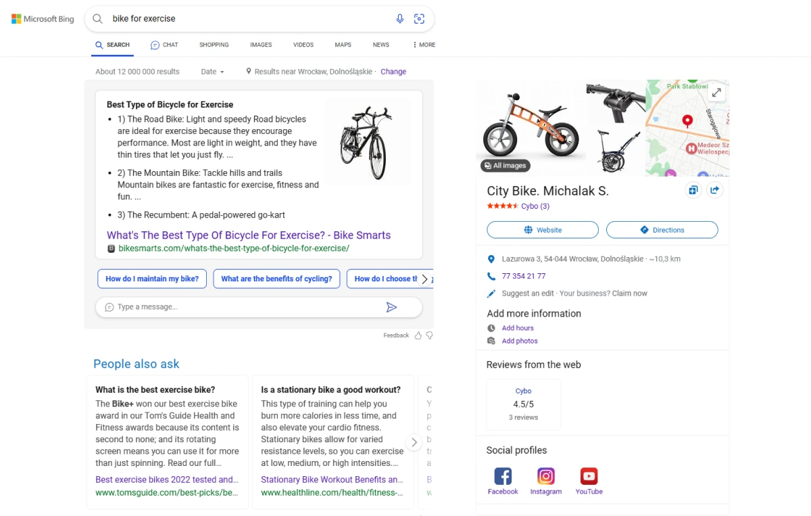Click 'Is a stationary bike a good workout?' question
The height and width of the screenshot is (516, 811).
click(x=331, y=390)
